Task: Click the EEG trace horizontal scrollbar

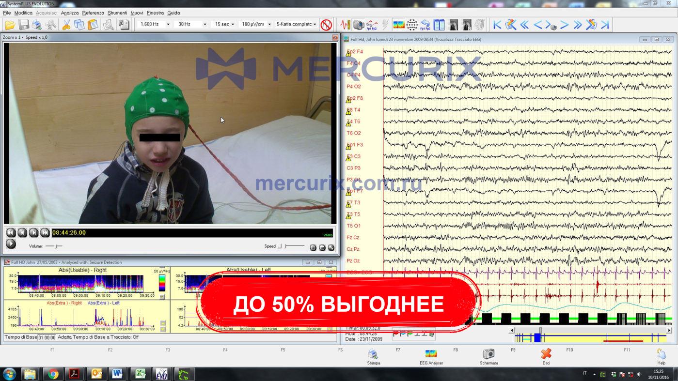Action: [591, 330]
